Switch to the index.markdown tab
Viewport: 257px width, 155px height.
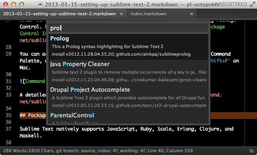[148, 14]
